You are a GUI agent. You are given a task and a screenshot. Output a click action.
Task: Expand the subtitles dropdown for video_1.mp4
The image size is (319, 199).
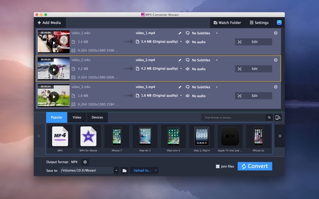[217, 33]
